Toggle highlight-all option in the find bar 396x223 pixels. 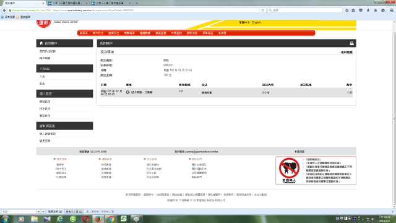coord(55,211)
